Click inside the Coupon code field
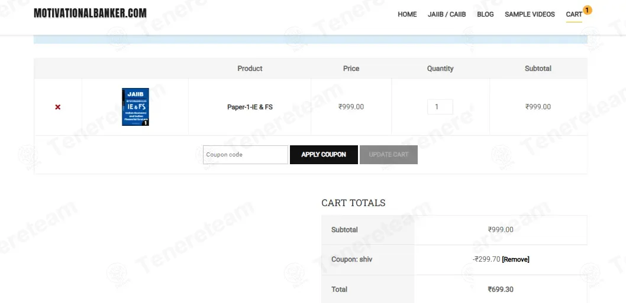This screenshot has width=626, height=303. pyautogui.click(x=246, y=155)
